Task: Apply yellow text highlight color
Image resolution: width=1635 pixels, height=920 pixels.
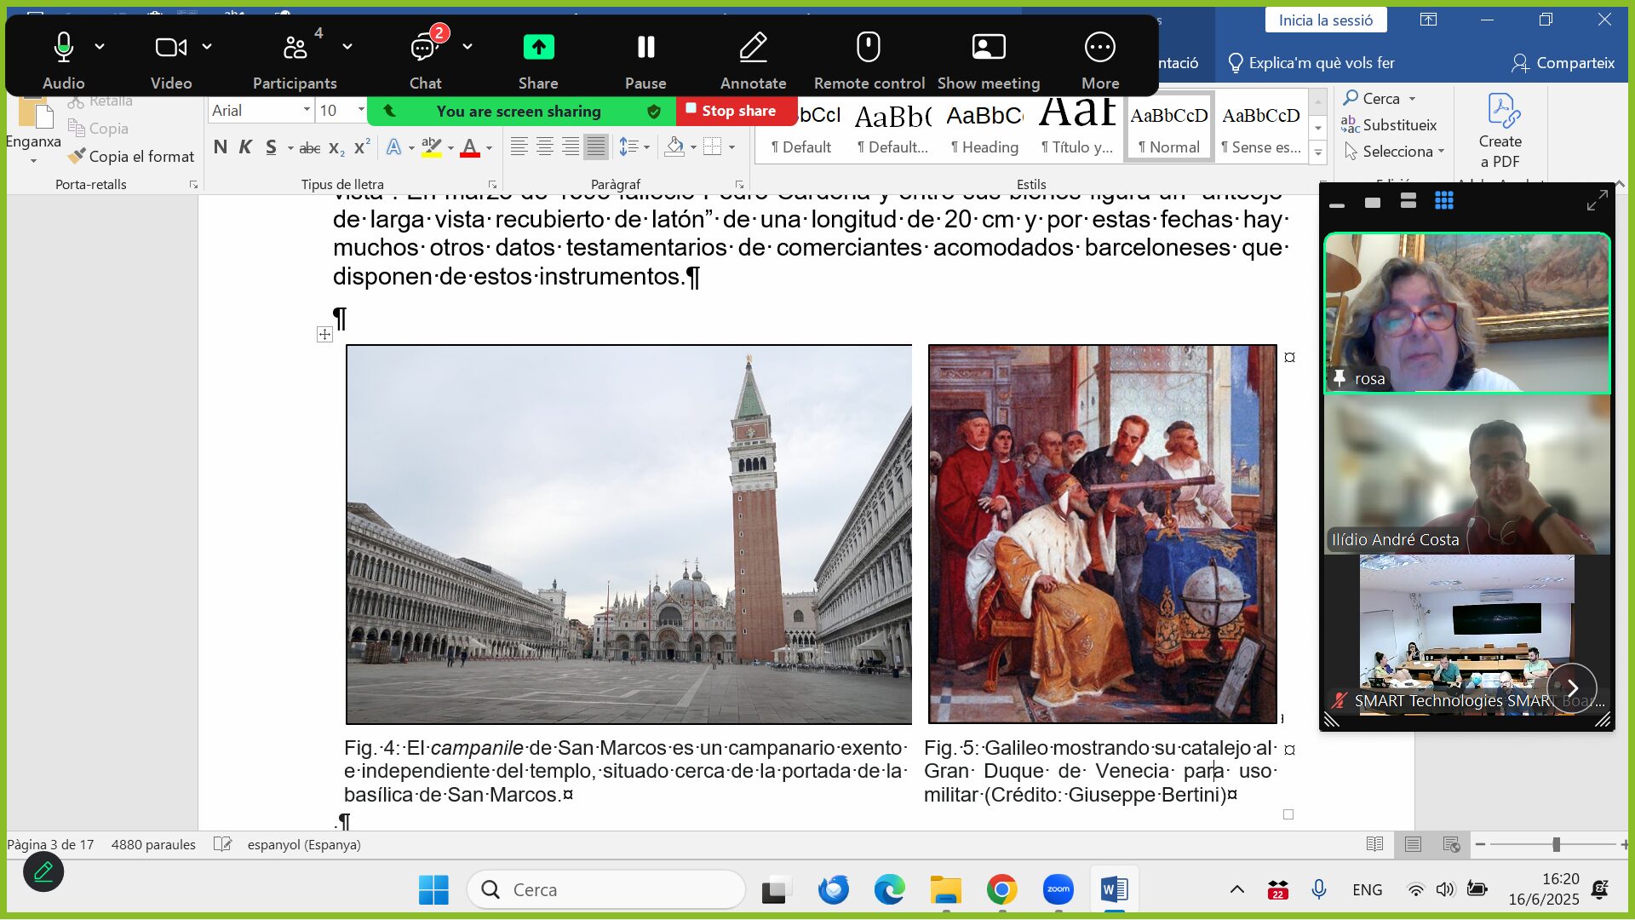Action: 432,147
